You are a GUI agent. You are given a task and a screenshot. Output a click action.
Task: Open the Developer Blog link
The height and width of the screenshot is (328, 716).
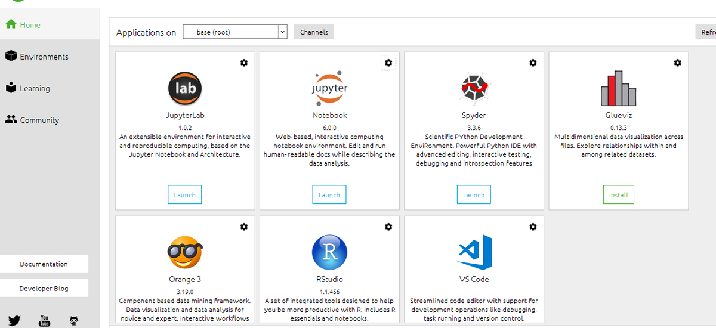(x=44, y=288)
